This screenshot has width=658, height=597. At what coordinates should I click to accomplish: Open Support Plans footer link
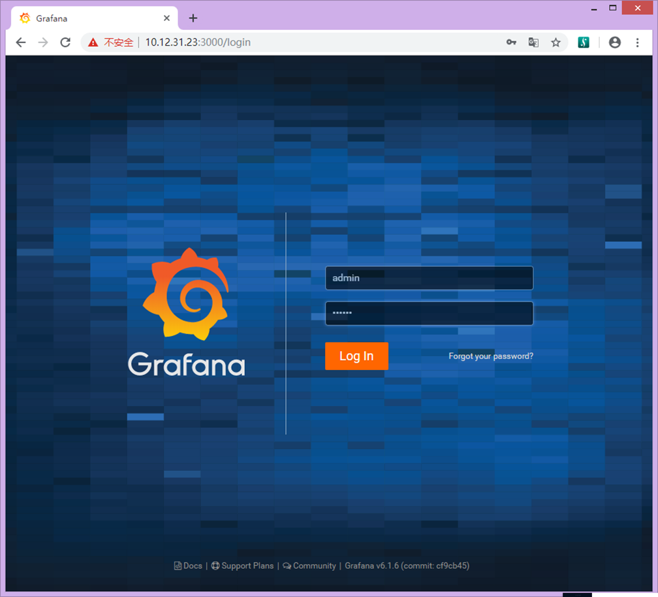pyautogui.click(x=242, y=566)
